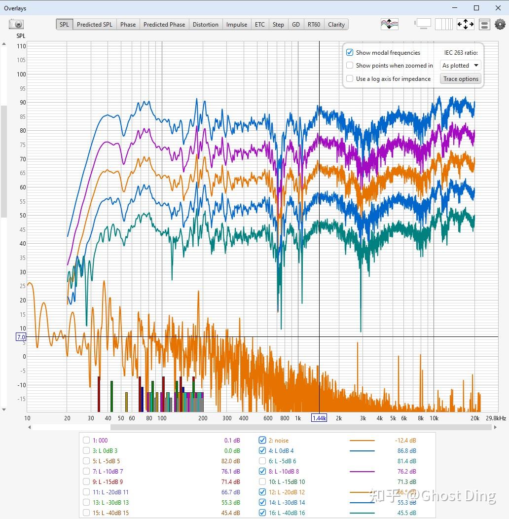
Task: Open the graph layout panel icon
Action: click(x=484, y=24)
